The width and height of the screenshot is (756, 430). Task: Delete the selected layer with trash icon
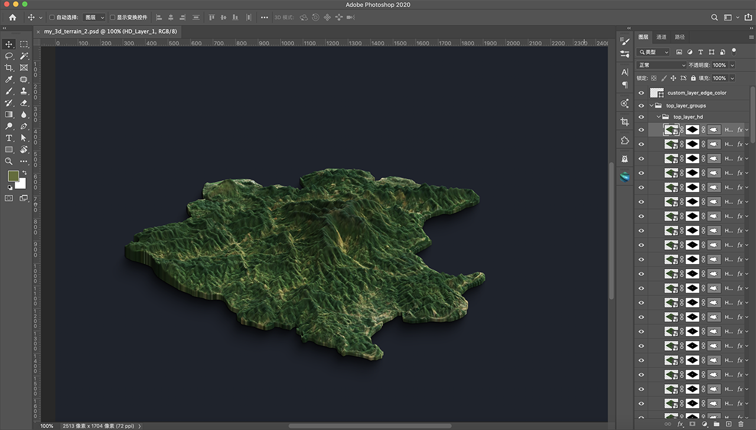pyautogui.click(x=741, y=424)
